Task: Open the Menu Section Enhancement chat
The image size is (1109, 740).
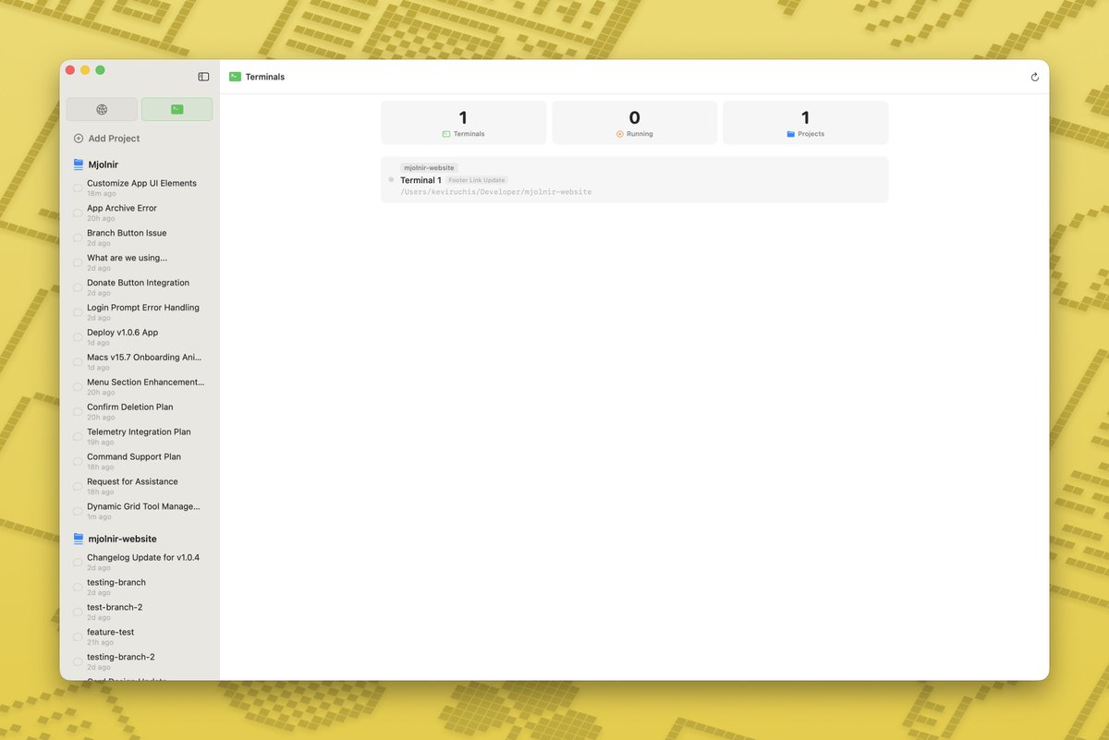Action: [141, 387]
